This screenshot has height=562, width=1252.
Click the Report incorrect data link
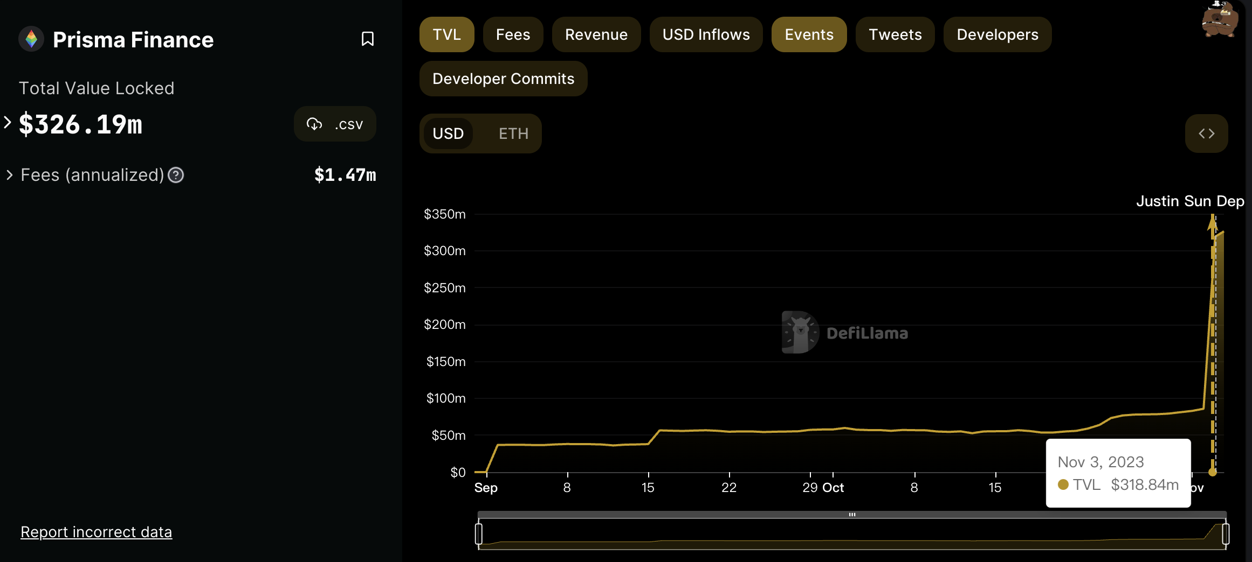click(96, 532)
